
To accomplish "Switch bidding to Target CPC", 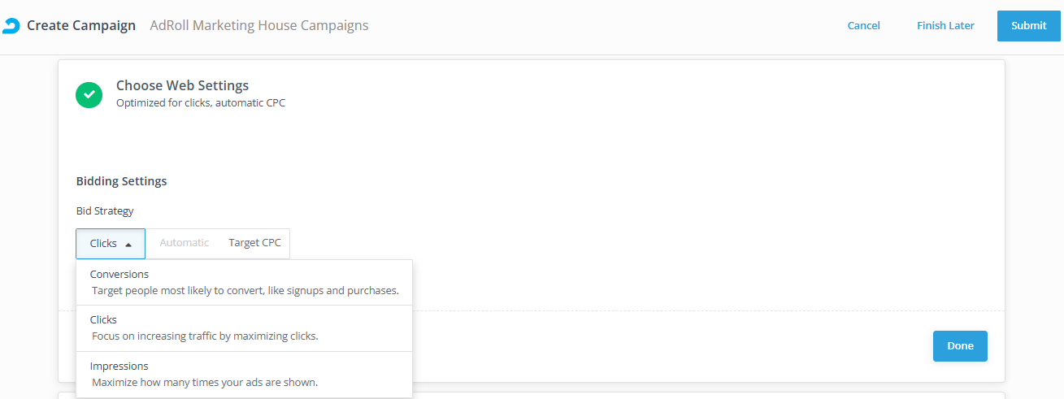I will (x=254, y=243).
